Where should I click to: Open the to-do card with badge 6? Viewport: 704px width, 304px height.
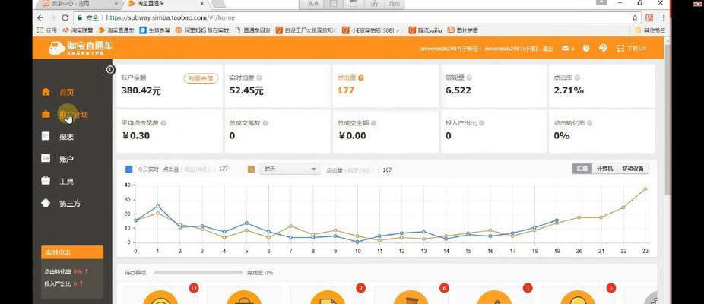point(411,295)
